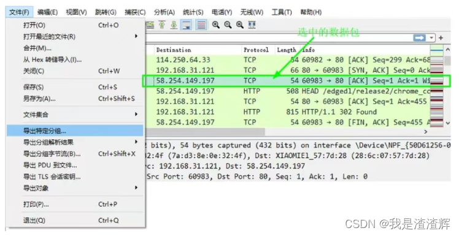The image size is (459, 236).
Task: Choose 从 Hex 转储导入(I)...
Action: 75,59
